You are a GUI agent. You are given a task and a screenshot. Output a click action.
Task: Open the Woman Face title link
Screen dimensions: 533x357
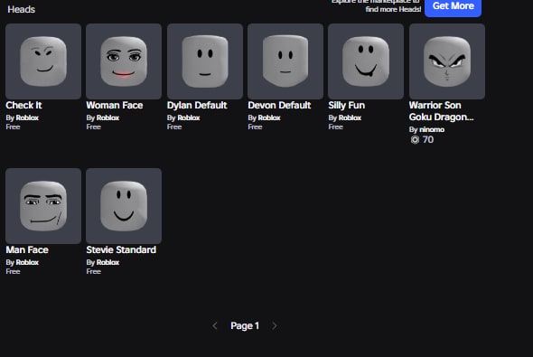click(115, 106)
